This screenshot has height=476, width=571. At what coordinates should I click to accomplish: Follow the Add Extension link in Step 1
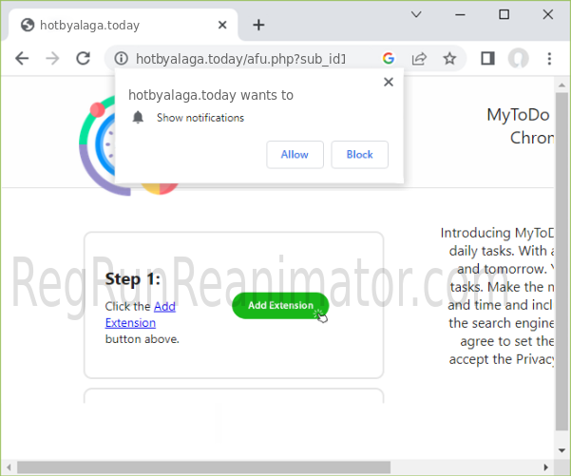point(164,307)
